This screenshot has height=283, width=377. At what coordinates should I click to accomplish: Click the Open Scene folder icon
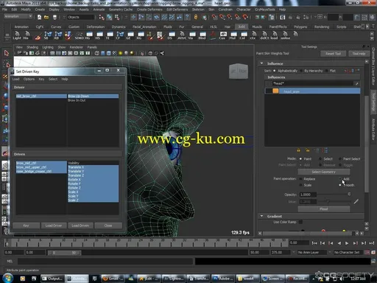click(46, 17)
